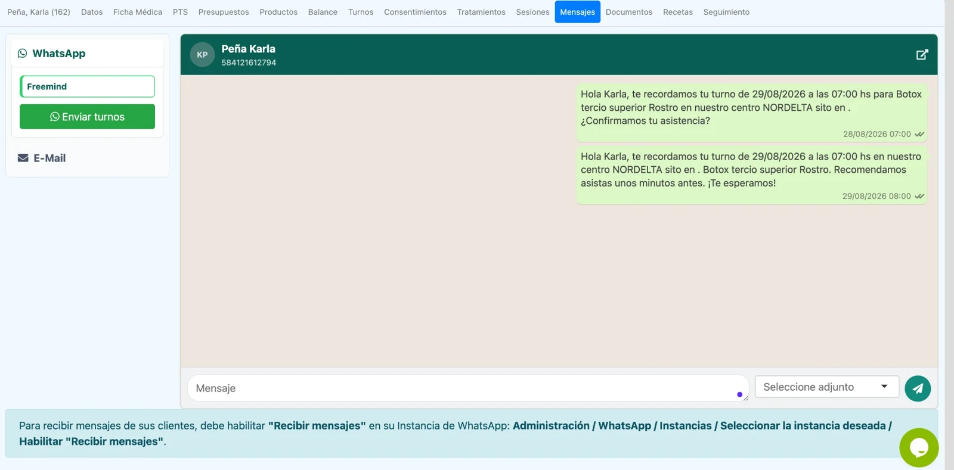Click the Enviar turnos button
This screenshot has width=954, height=470.
pos(87,117)
